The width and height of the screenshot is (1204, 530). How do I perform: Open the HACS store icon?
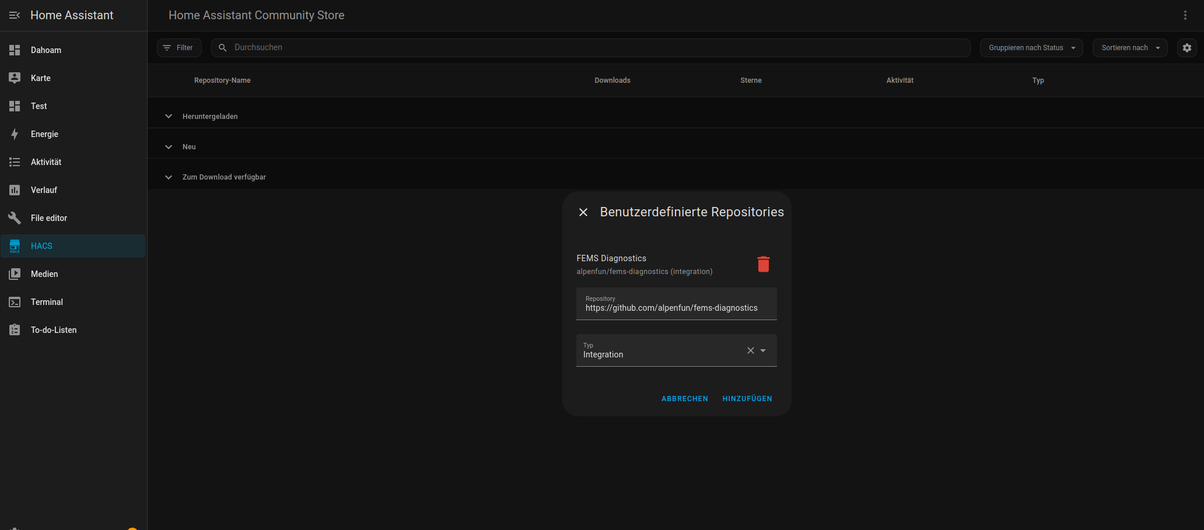[15, 246]
